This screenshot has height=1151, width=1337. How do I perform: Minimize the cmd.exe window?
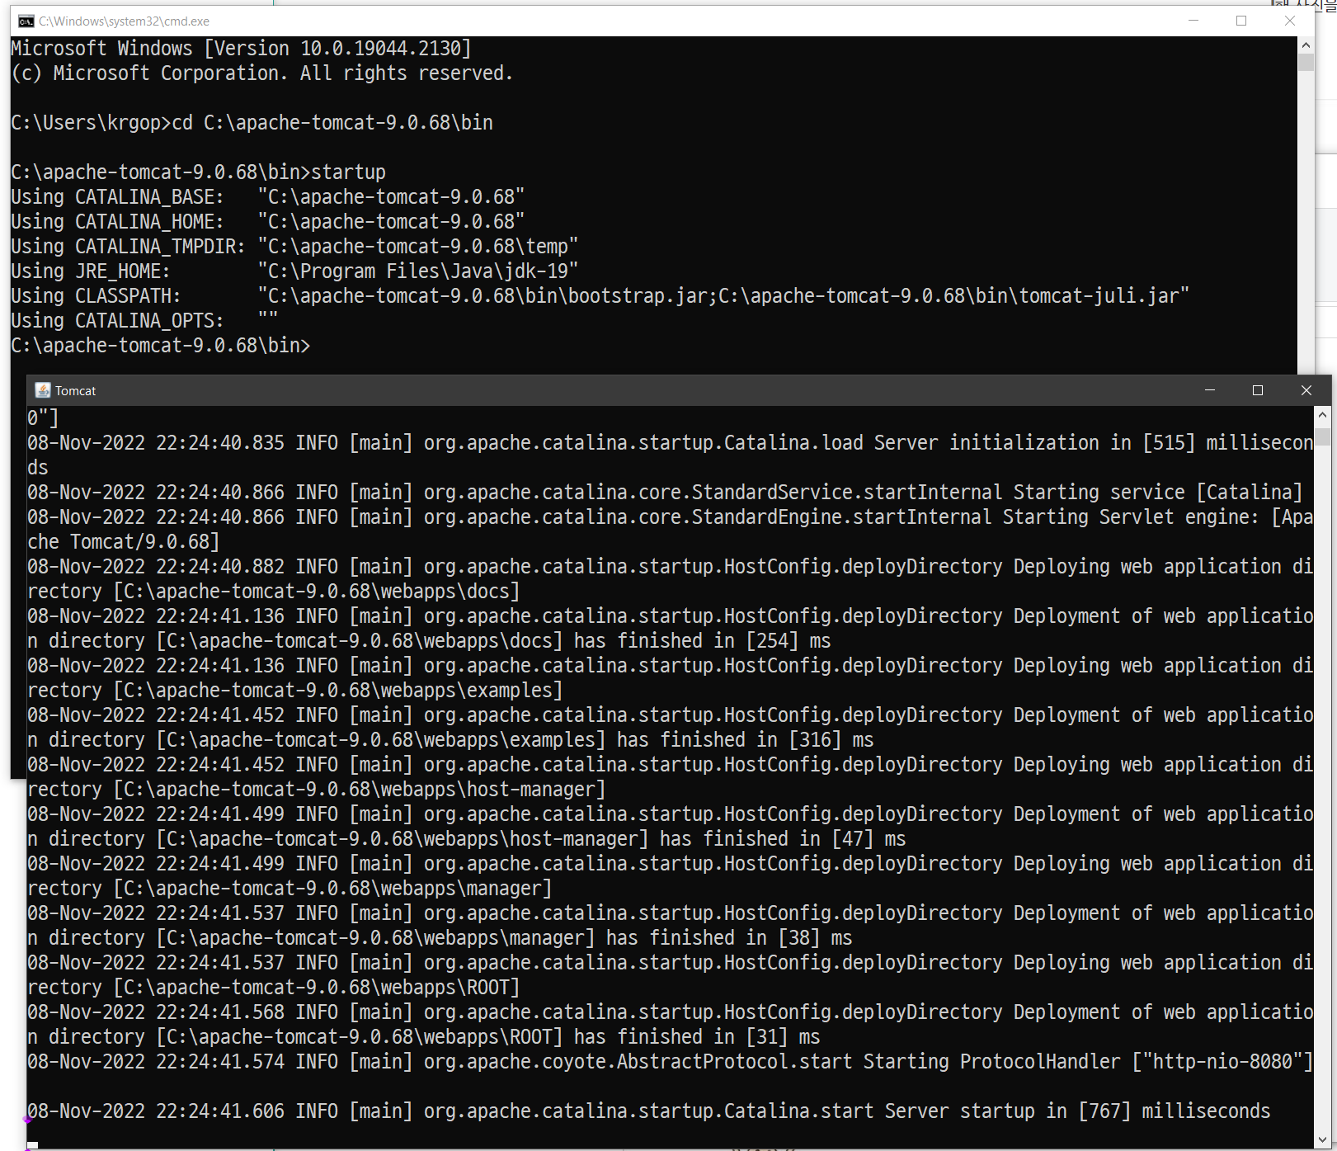pyautogui.click(x=1193, y=21)
